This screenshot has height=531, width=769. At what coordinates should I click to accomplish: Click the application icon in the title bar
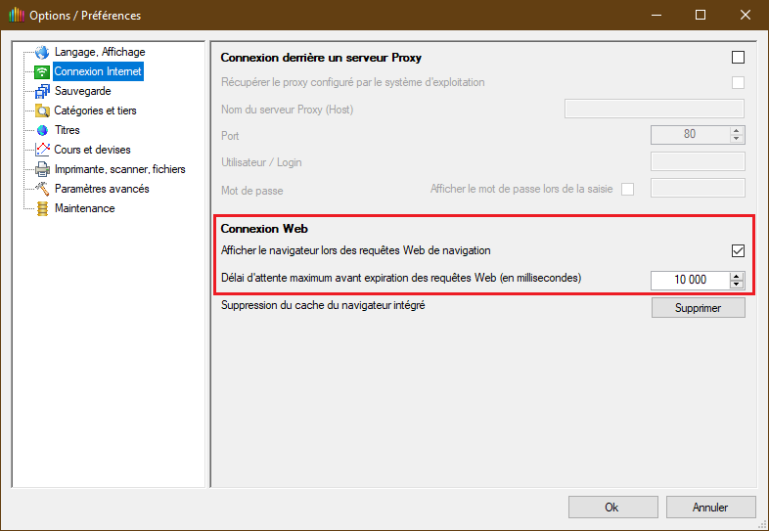pos(16,16)
